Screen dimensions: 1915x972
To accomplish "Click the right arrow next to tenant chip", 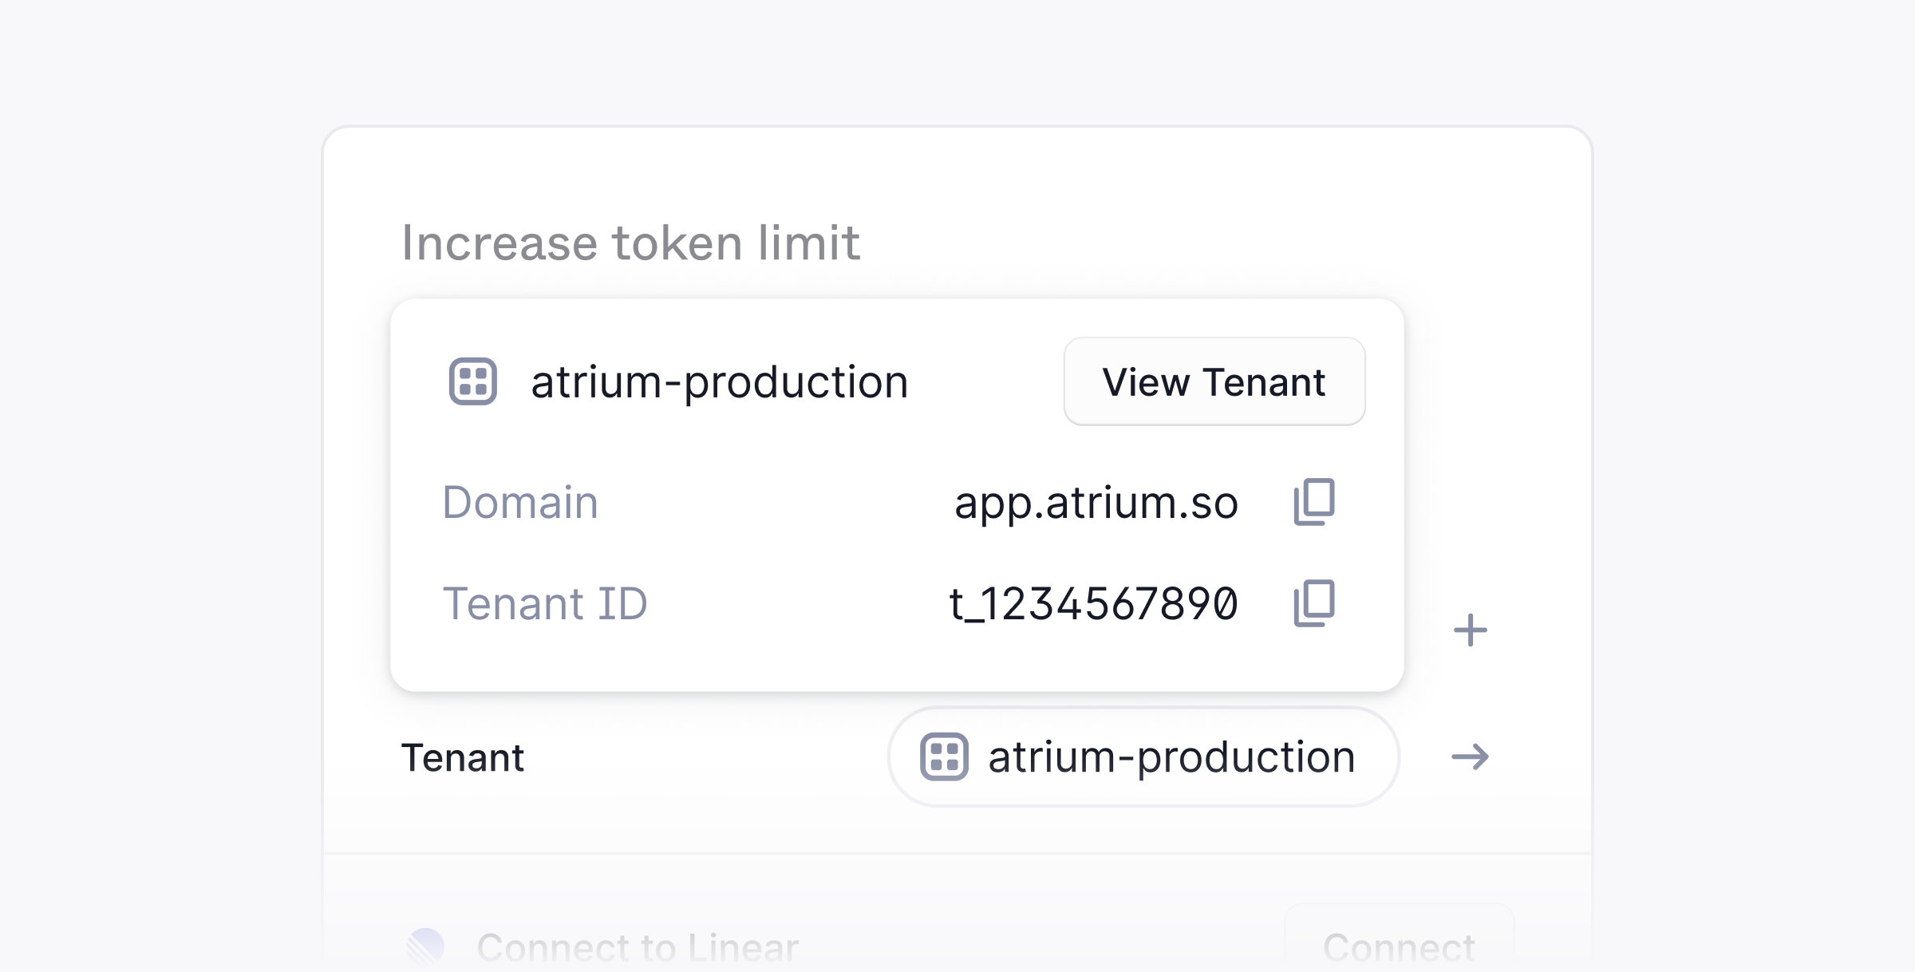I will click(x=1470, y=757).
